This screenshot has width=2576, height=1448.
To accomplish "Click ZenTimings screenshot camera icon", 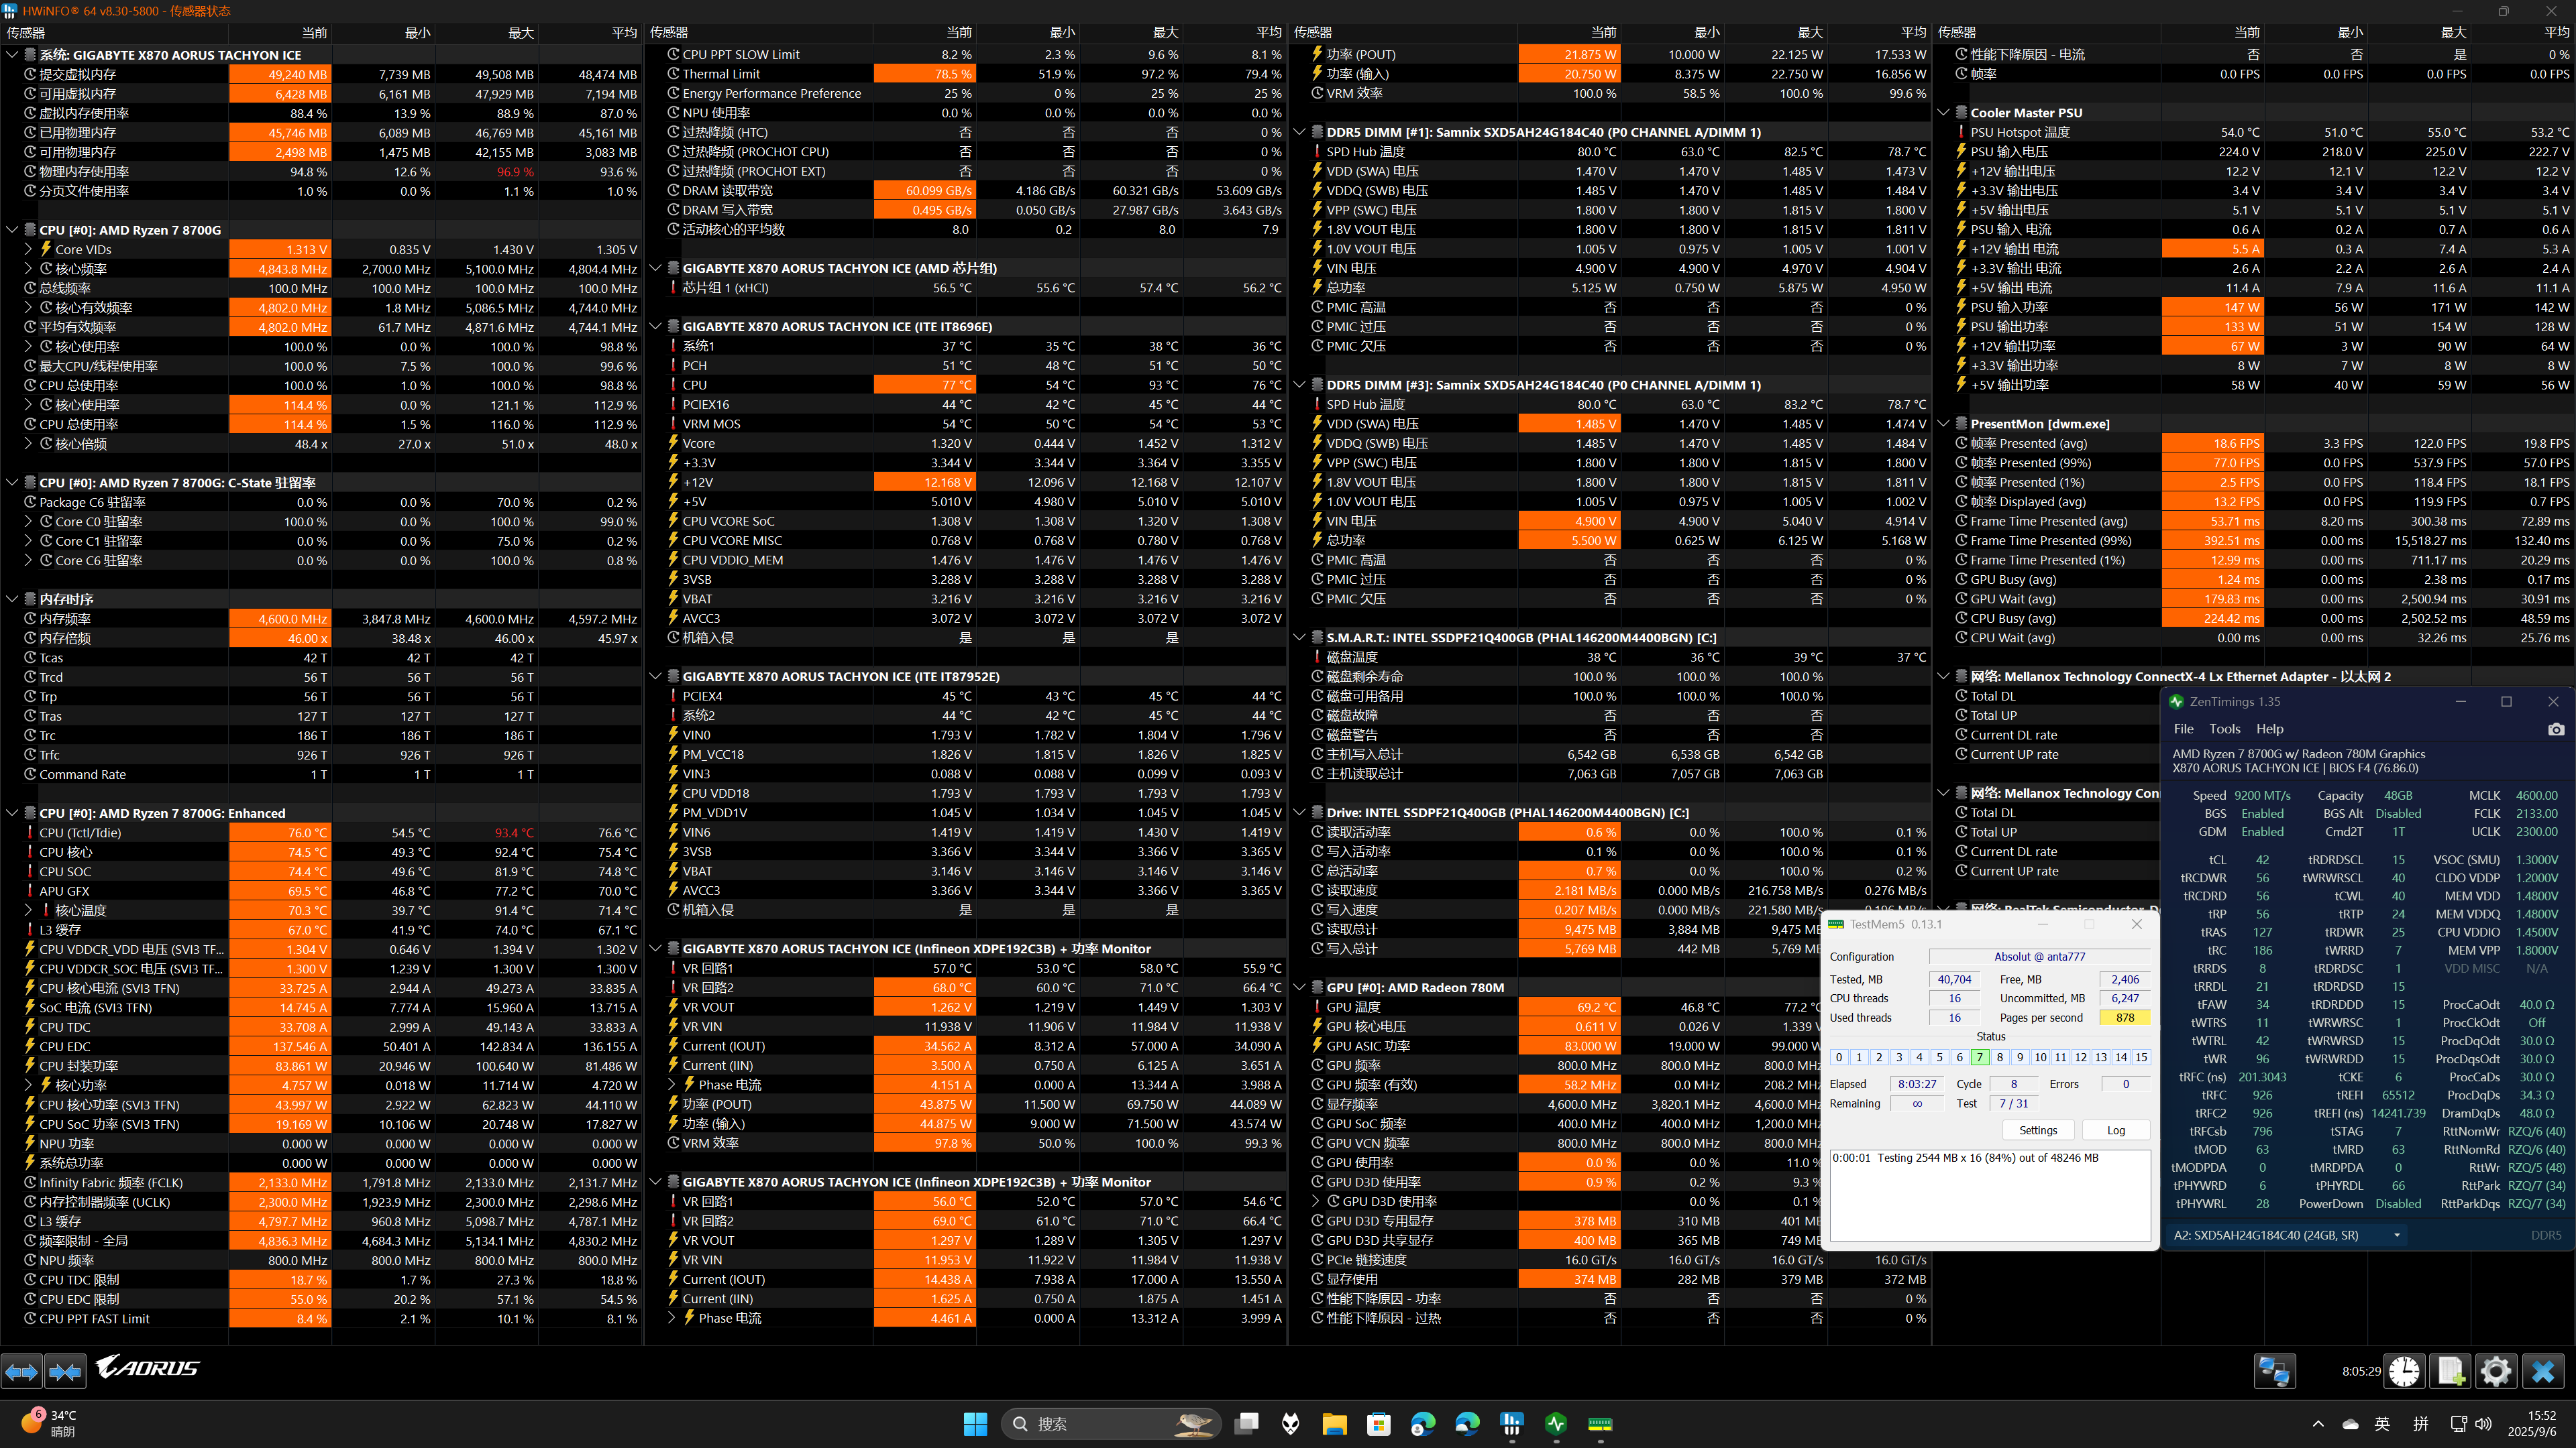I will 2556,729.
